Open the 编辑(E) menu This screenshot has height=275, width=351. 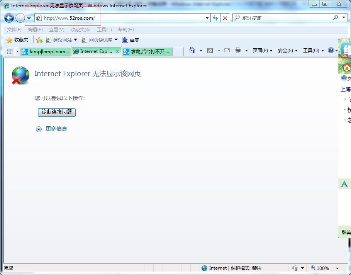pyautogui.click(x=35, y=30)
